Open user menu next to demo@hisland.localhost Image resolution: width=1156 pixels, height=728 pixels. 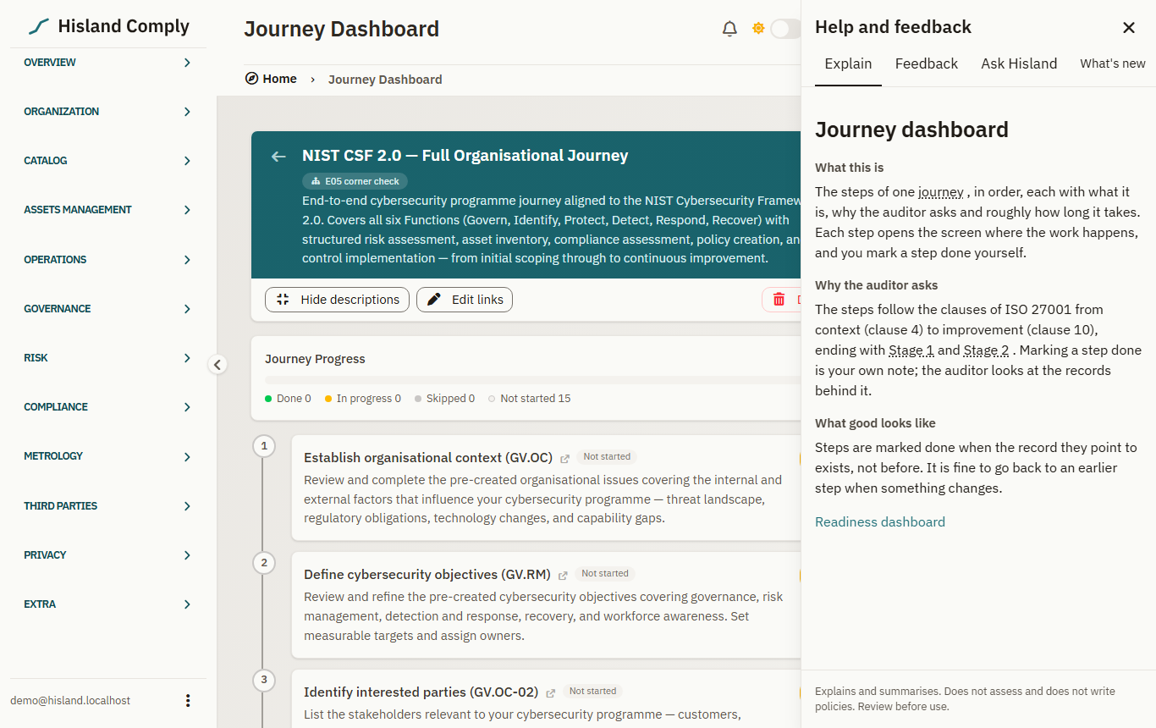[x=188, y=701]
